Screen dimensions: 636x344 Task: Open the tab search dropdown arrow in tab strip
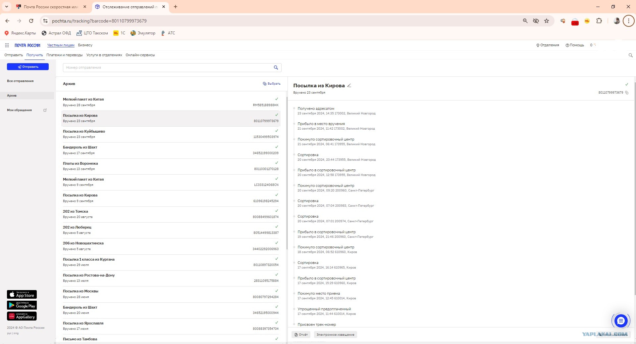(6, 7)
